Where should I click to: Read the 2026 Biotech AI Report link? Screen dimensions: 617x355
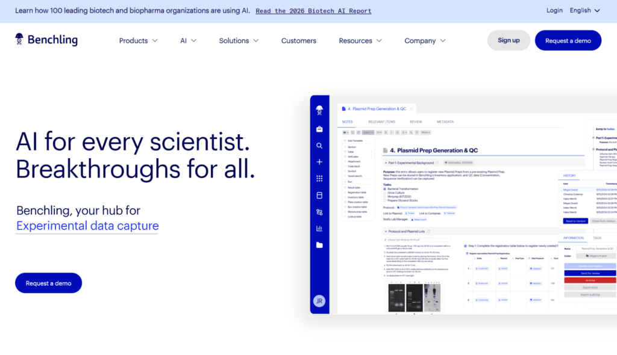pyautogui.click(x=313, y=11)
